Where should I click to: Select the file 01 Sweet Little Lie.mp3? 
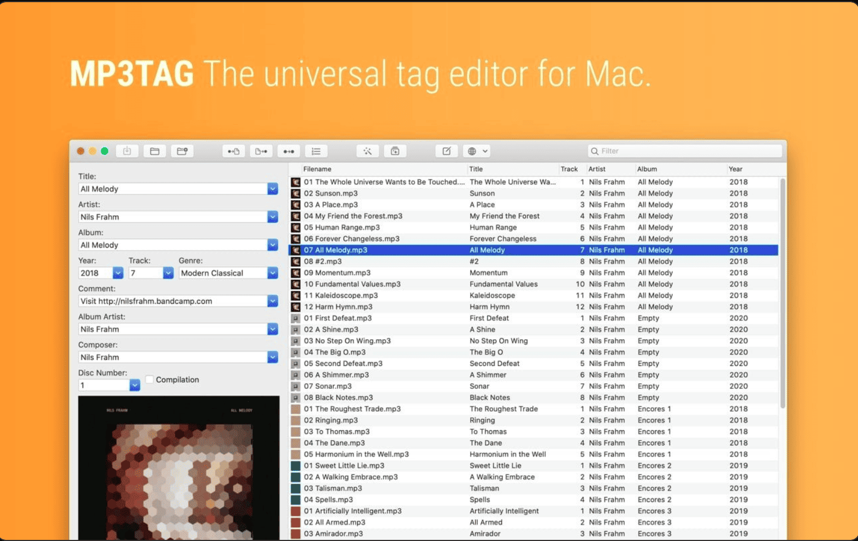(x=533, y=466)
